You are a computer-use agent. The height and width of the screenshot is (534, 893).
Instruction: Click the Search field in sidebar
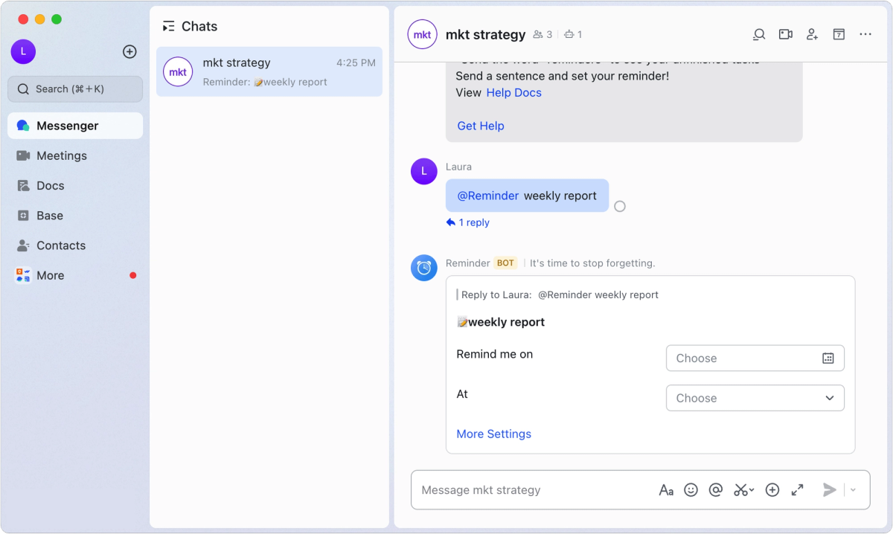point(75,89)
